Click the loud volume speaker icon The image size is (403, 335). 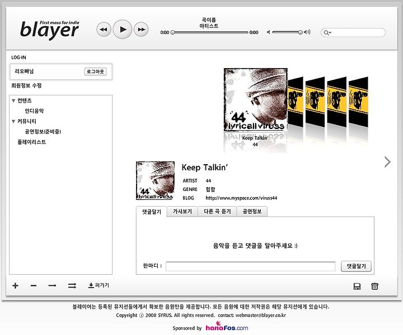[x=307, y=32]
